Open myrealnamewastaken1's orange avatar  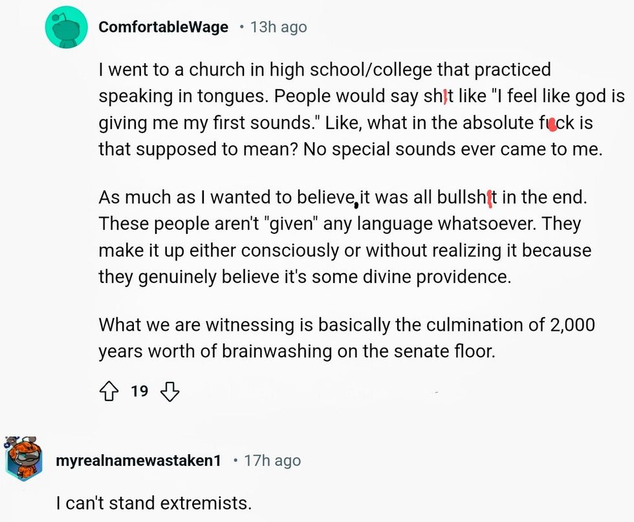pos(25,459)
